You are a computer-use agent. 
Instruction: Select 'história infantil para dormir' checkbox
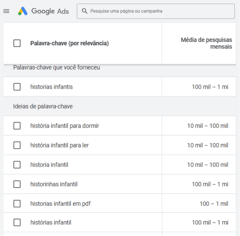click(17, 126)
